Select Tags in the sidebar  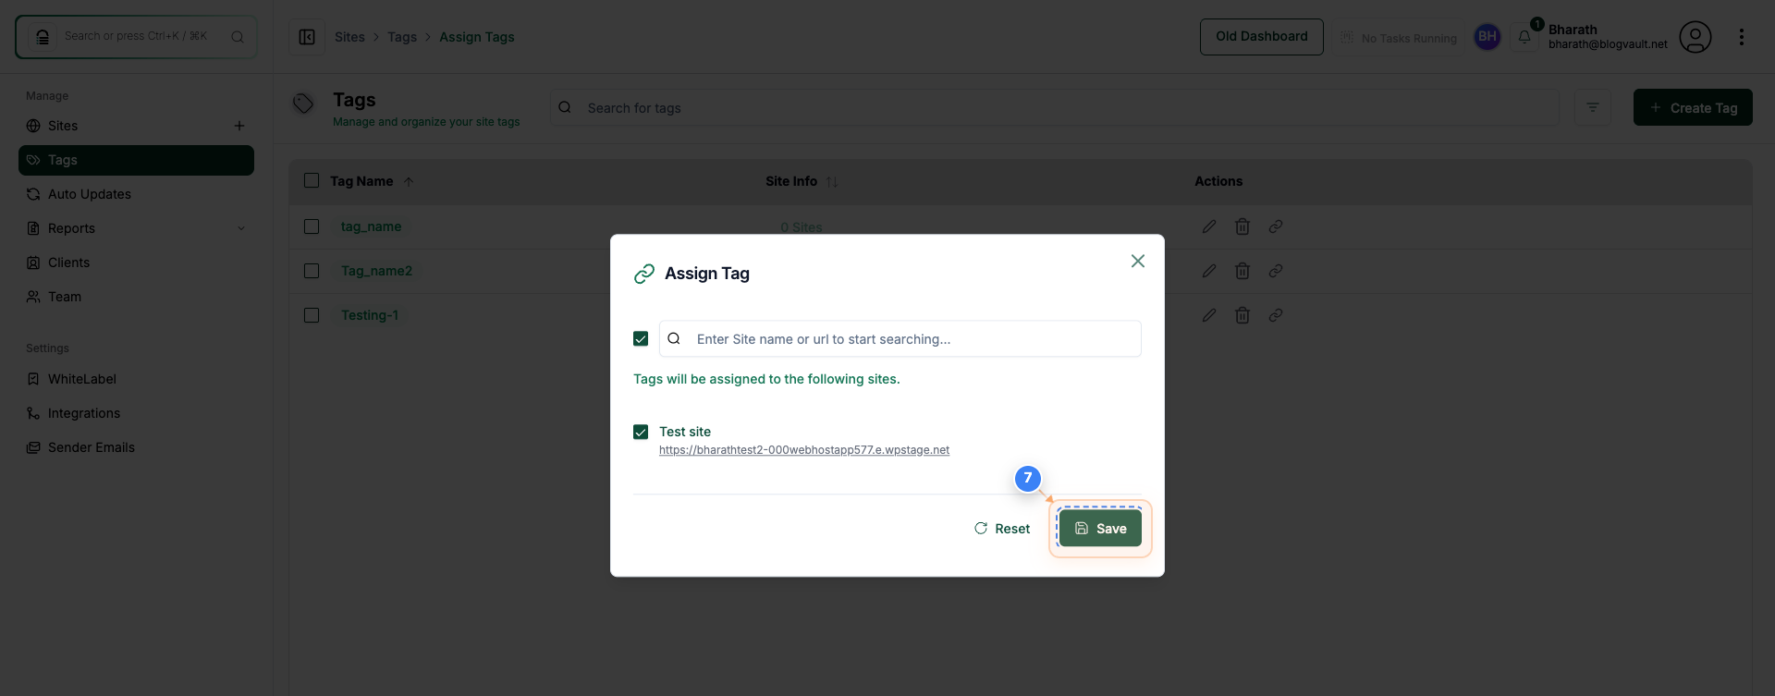click(x=136, y=160)
